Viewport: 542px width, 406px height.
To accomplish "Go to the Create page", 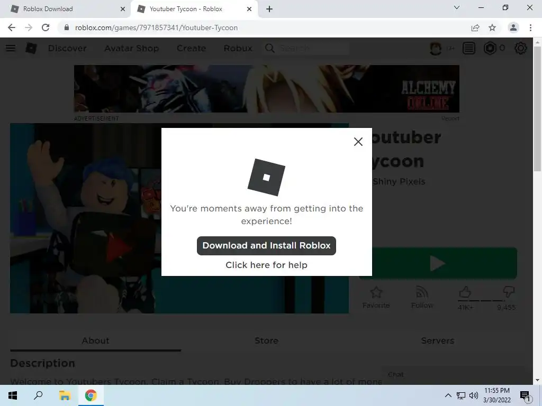I will point(191,48).
